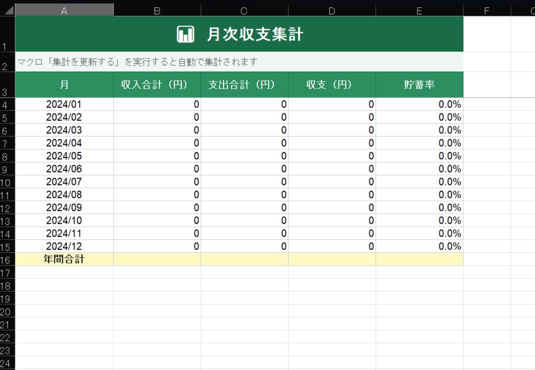Image resolution: width=535 pixels, height=370 pixels.
Task: Select row 10 header
Action: click(x=7, y=181)
